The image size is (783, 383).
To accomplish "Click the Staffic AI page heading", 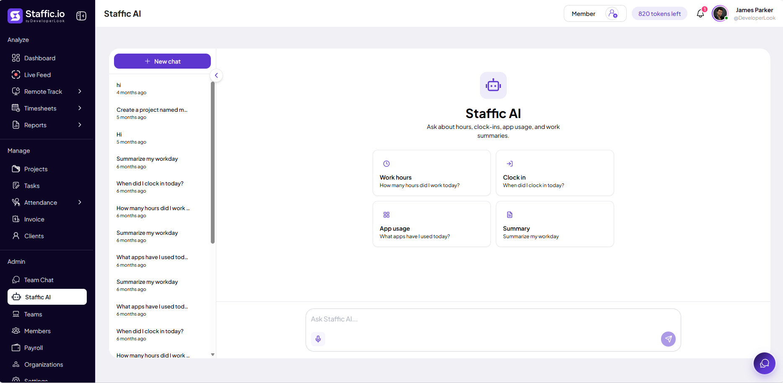I will click(122, 14).
